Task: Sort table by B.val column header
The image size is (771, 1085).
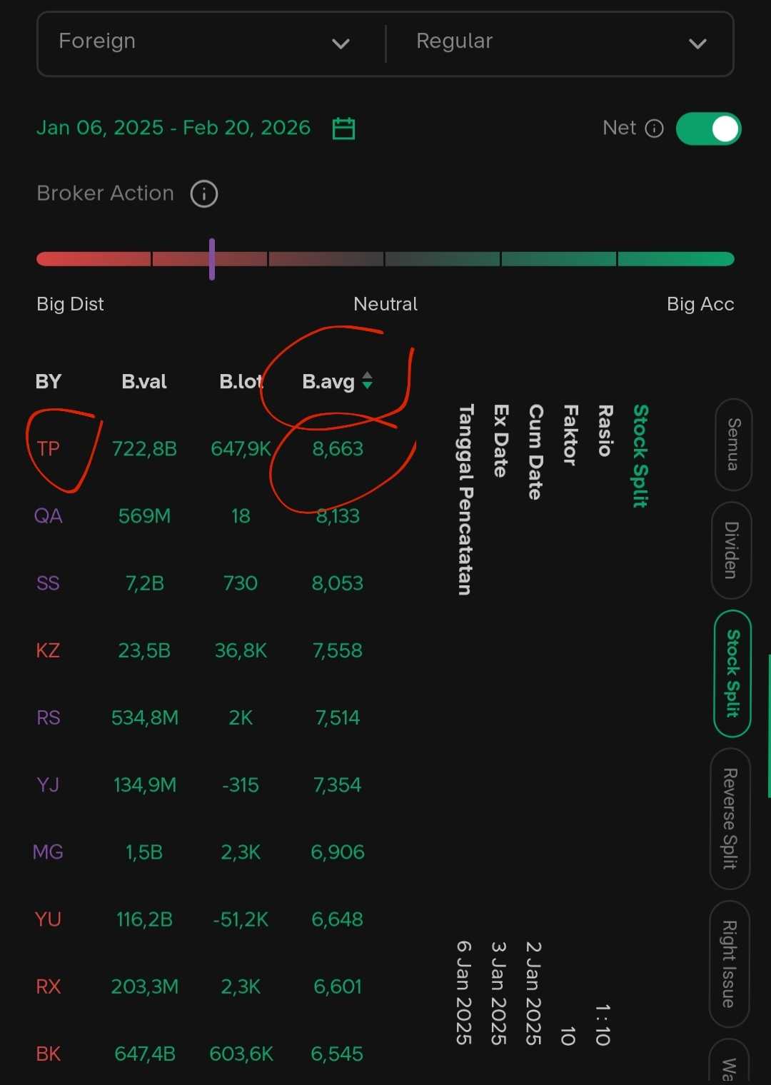Action: click(x=143, y=382)
